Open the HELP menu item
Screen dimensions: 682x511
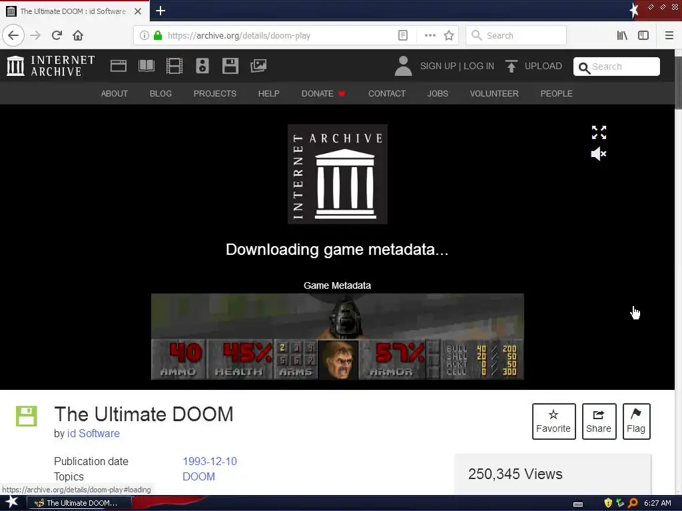[x=269, y=93]
